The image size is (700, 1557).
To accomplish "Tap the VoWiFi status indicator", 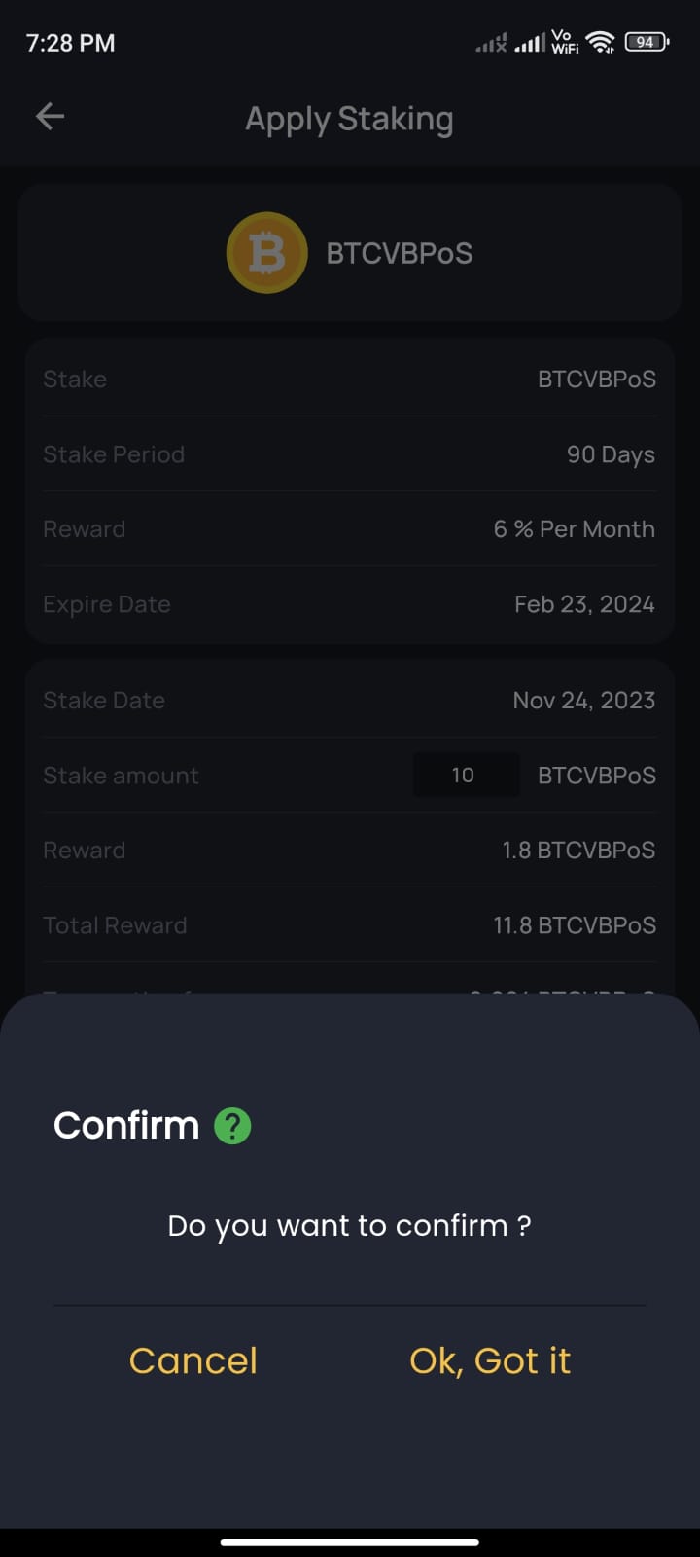I will [565, 41].
